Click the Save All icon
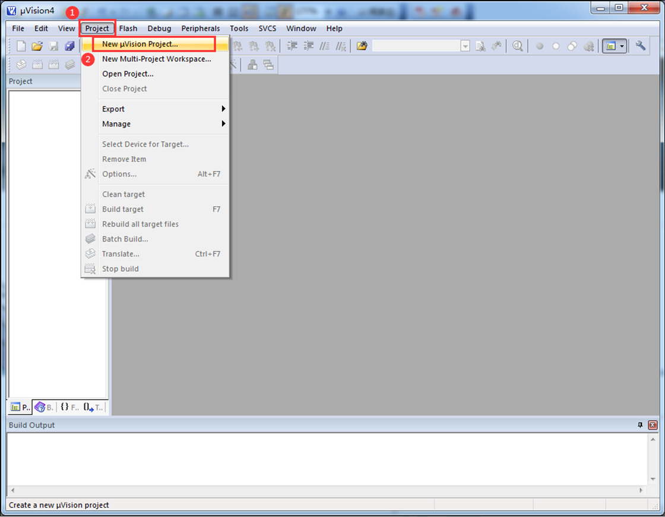The height and width of the screenshot is (517, 665). point(69,46)
